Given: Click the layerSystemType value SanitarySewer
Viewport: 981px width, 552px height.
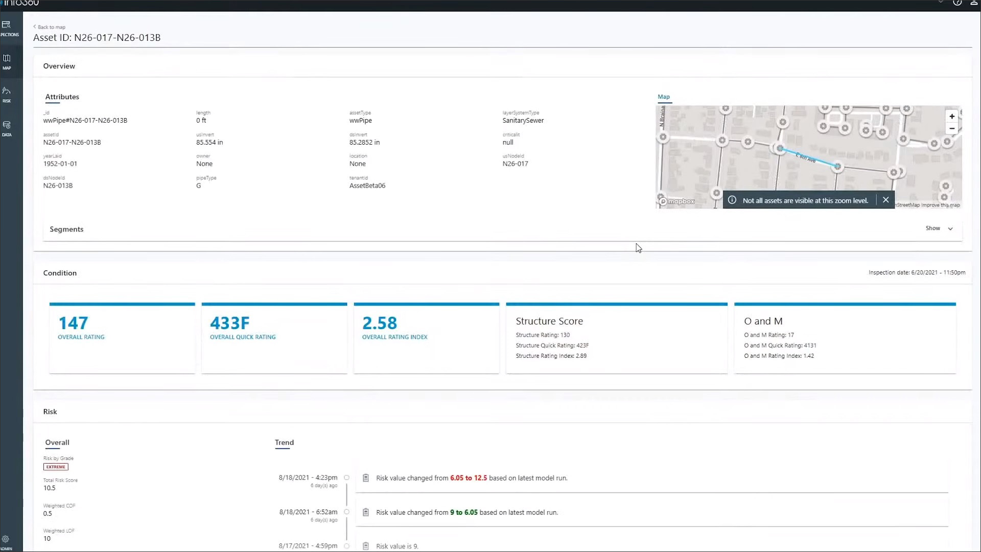Looking at the screenshot, I should pos(523,121).
